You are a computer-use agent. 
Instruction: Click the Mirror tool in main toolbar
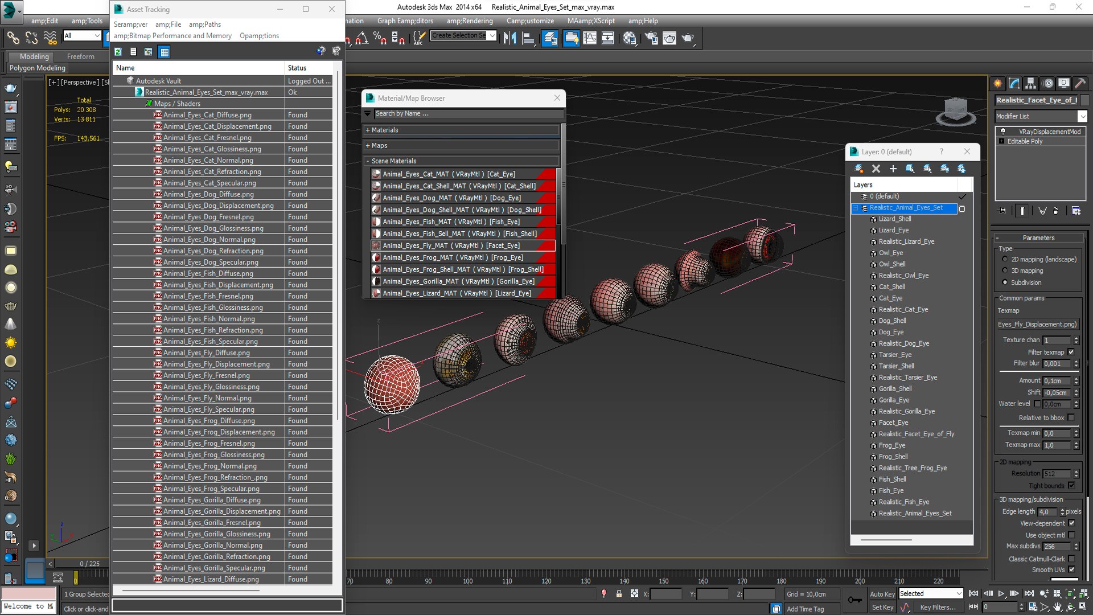[x=509, y=38]
